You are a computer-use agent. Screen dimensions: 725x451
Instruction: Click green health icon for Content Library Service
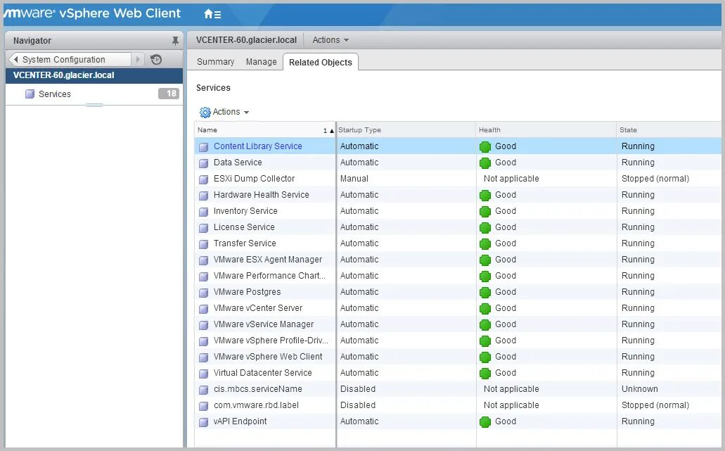point(485,147)
